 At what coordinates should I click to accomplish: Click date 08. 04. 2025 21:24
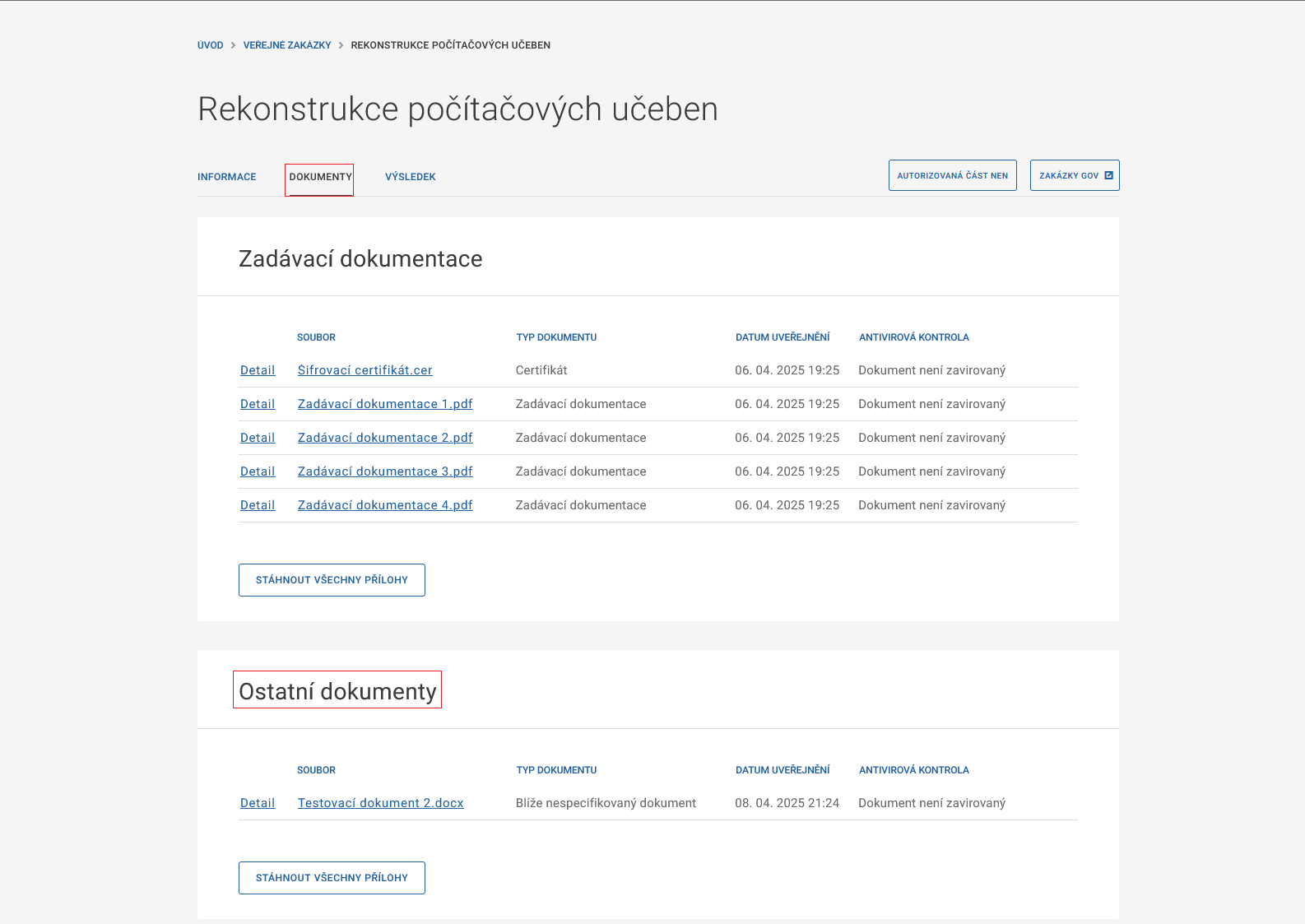coord(787,803)
